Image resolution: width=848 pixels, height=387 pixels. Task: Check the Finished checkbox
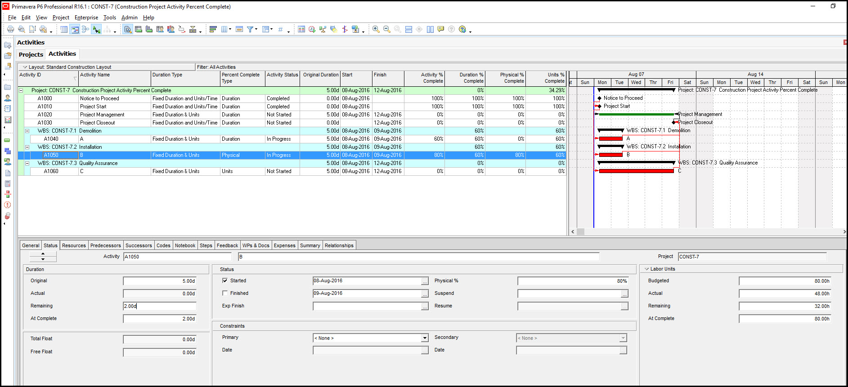click(225, 293)
